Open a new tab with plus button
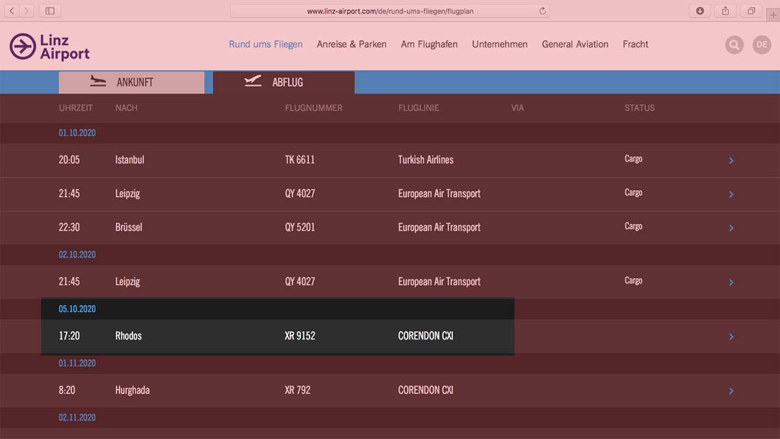The width and height of the screenshot is (780, 439). coord(773,14)
